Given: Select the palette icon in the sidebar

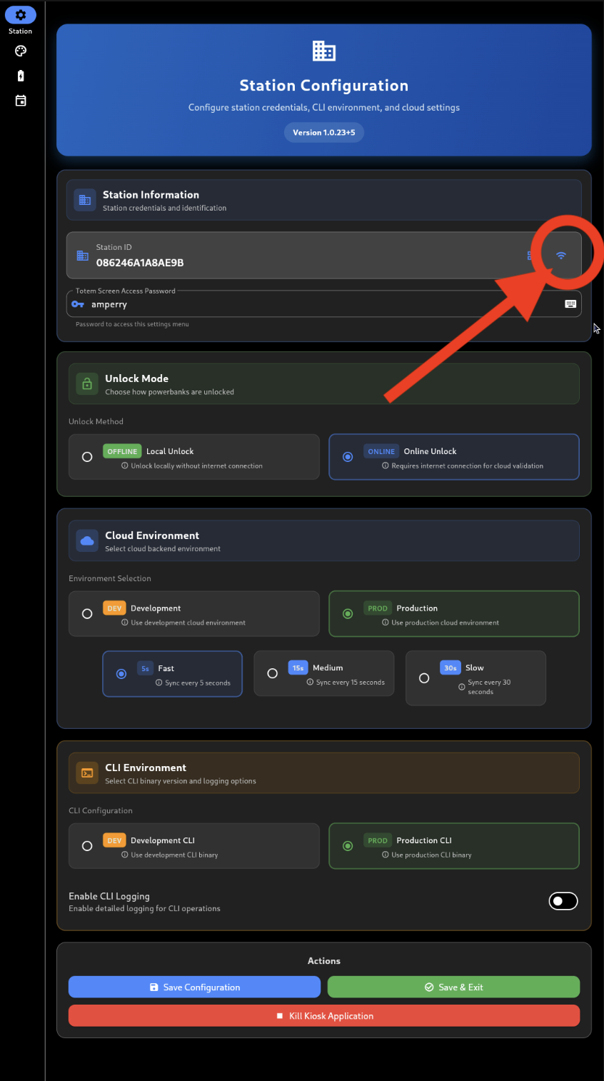Looking at the screenshot, I should (20, 51).
